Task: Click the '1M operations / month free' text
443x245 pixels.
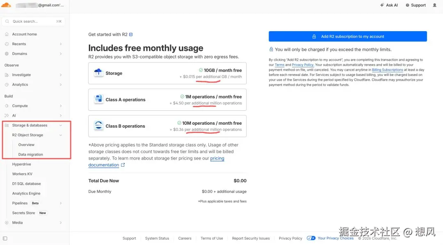Action: [x=213, y=96]
